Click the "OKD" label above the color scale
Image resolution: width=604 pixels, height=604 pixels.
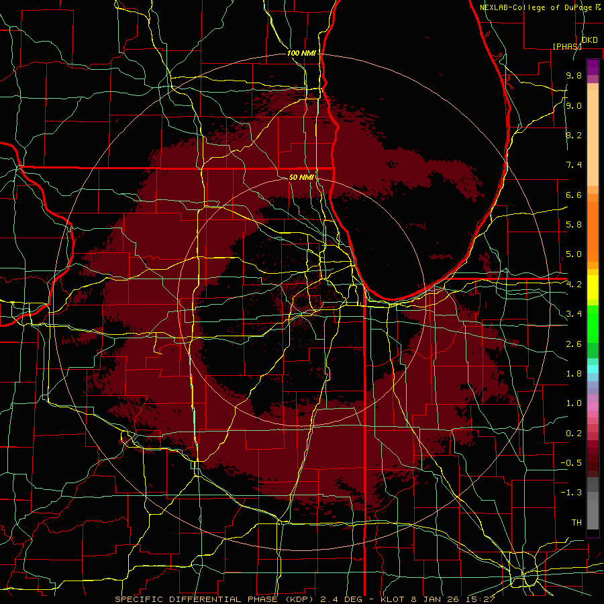click(590, 40)
